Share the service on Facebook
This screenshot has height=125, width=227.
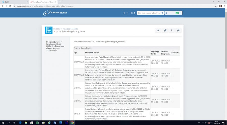pyautogui.click(x=172, y=30)
